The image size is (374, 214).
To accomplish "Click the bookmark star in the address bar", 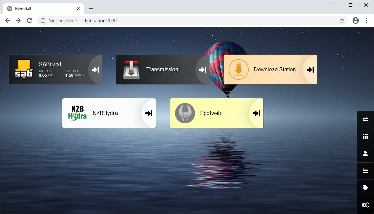I will [x=342, y=20].
